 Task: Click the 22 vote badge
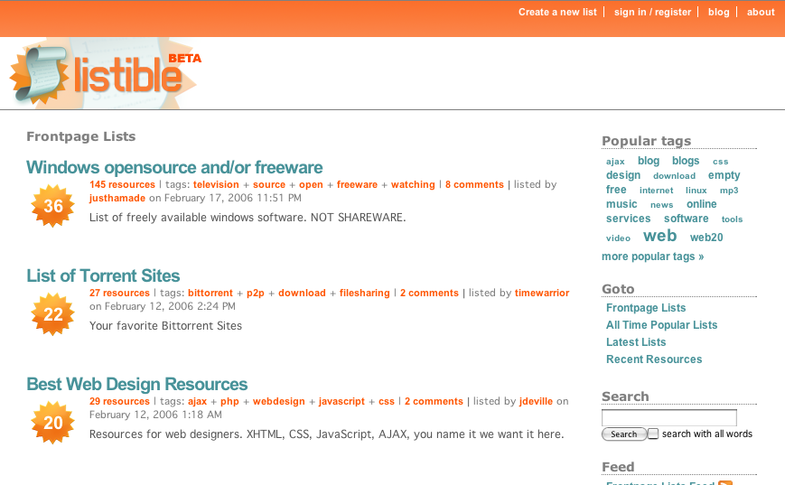pos(52,314)
